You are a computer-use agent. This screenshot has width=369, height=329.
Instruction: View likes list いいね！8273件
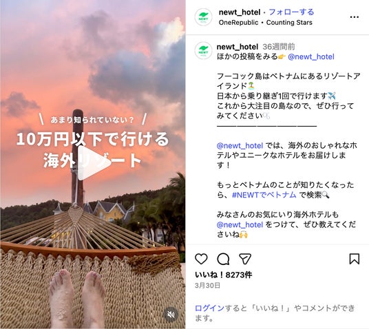[224, 275]
